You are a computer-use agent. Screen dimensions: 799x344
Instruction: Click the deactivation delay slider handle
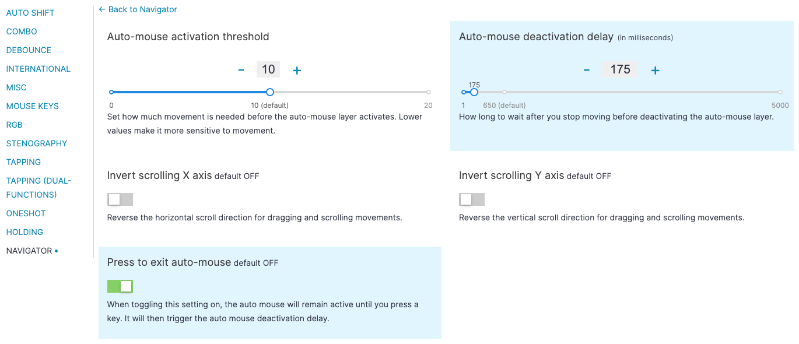click(x=474, y=92)
